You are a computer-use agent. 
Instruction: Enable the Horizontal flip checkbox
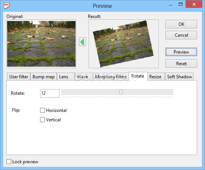pyautogui.click(x=42, y=110)
